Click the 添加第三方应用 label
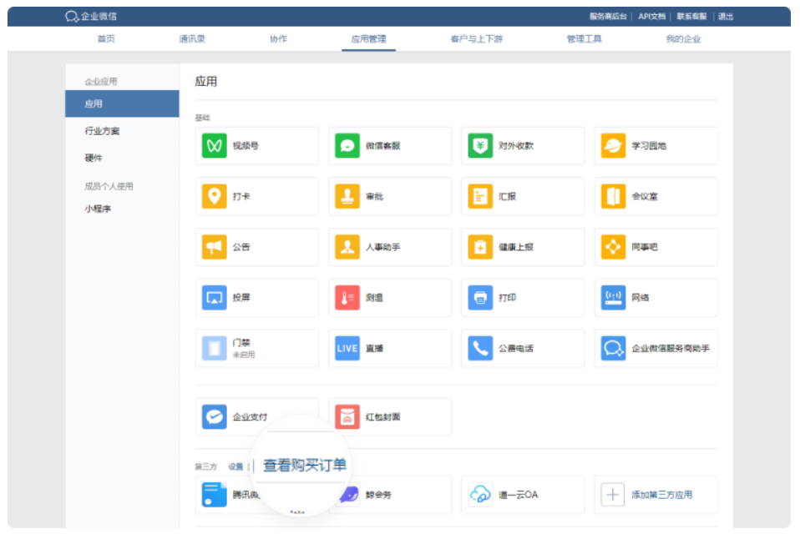This screenshot has width=800, height=544. click(661, 495)
